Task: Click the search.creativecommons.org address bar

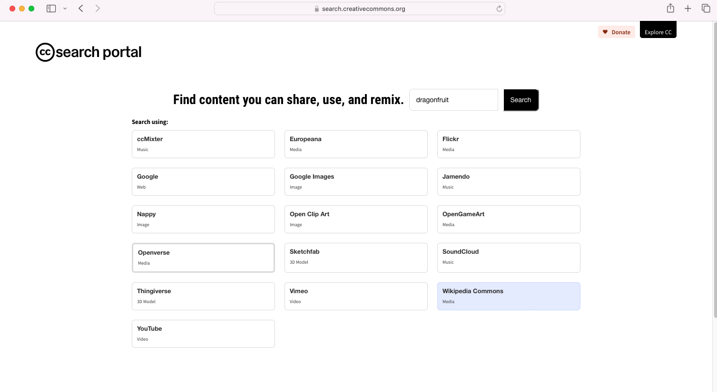Action: [x=360, y=9]
